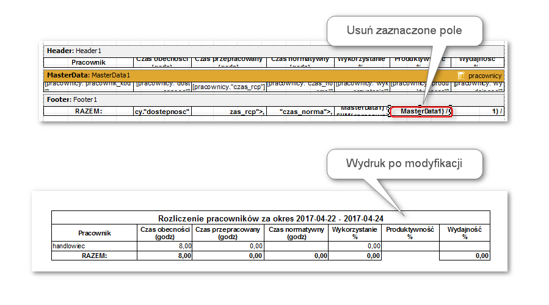549x305 pixels.
Task: Click the 'Produktywność %' printout column header
Action: tap(410, 233)
